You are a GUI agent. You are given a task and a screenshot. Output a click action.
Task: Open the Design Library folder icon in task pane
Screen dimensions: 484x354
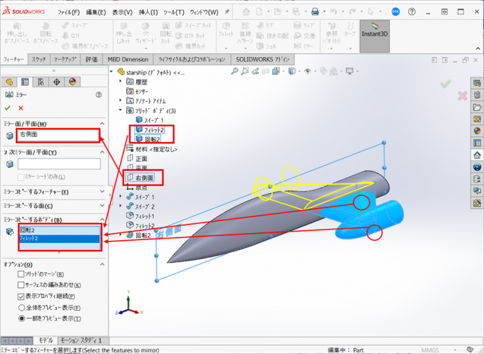click(x=477, y=107)
